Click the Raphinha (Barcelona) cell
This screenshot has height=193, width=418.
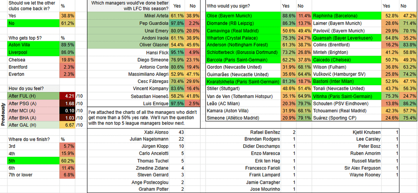point(346,16)
